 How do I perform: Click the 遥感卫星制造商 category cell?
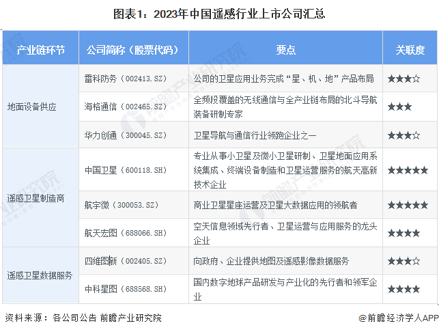click(x=40, y=197)
